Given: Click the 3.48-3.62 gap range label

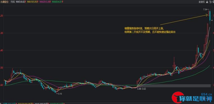Looking at the screenshot, I should point(142,89).
